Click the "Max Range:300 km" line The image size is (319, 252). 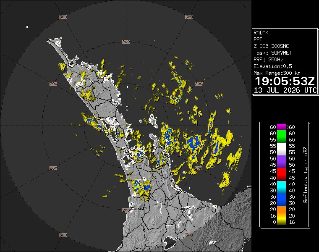[x=277, y=73]
